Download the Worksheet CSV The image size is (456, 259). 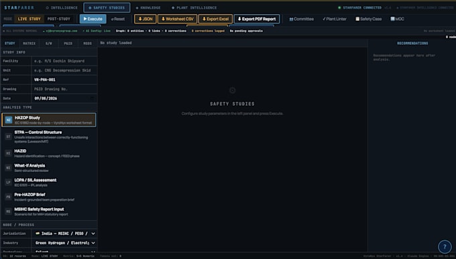(x=178, y=19)
